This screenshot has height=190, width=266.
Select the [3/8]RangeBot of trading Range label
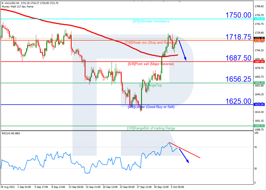[151, 128]
